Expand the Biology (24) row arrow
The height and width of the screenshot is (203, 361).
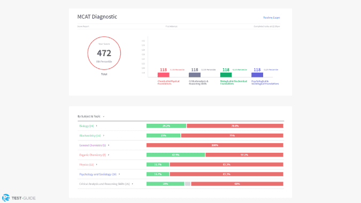[96, 126]
